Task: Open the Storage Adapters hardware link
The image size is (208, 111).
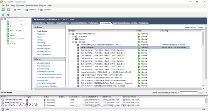Action: tap(43, 46)
